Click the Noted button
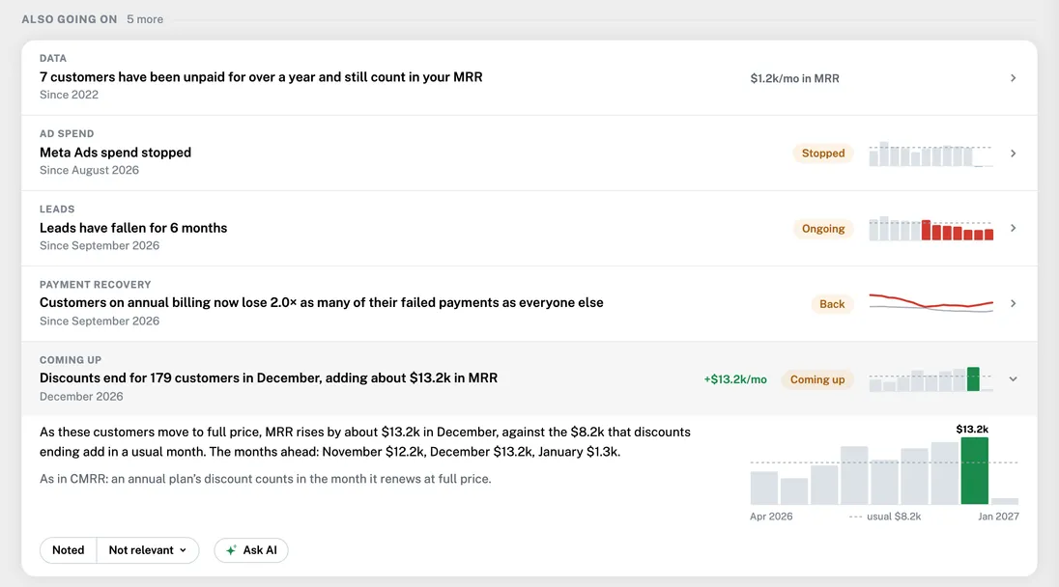The width and height of the screenshot is (1059, 587). 69,550
